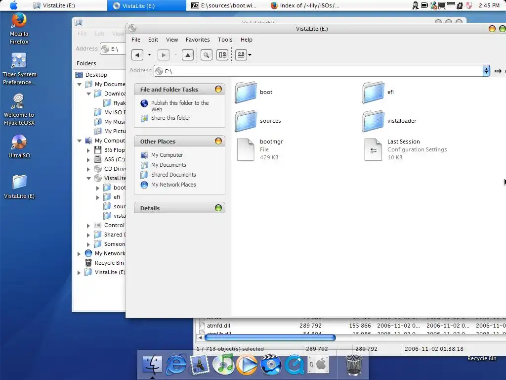Click the Back arrow toolbar button
This screenshot has width=506, height=380.
point(137,55)
